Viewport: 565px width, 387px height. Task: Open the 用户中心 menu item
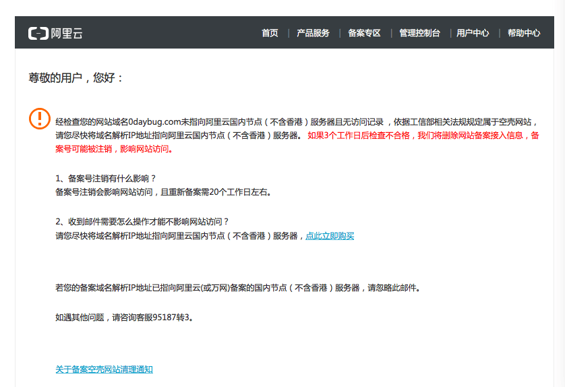coord(473,33)
